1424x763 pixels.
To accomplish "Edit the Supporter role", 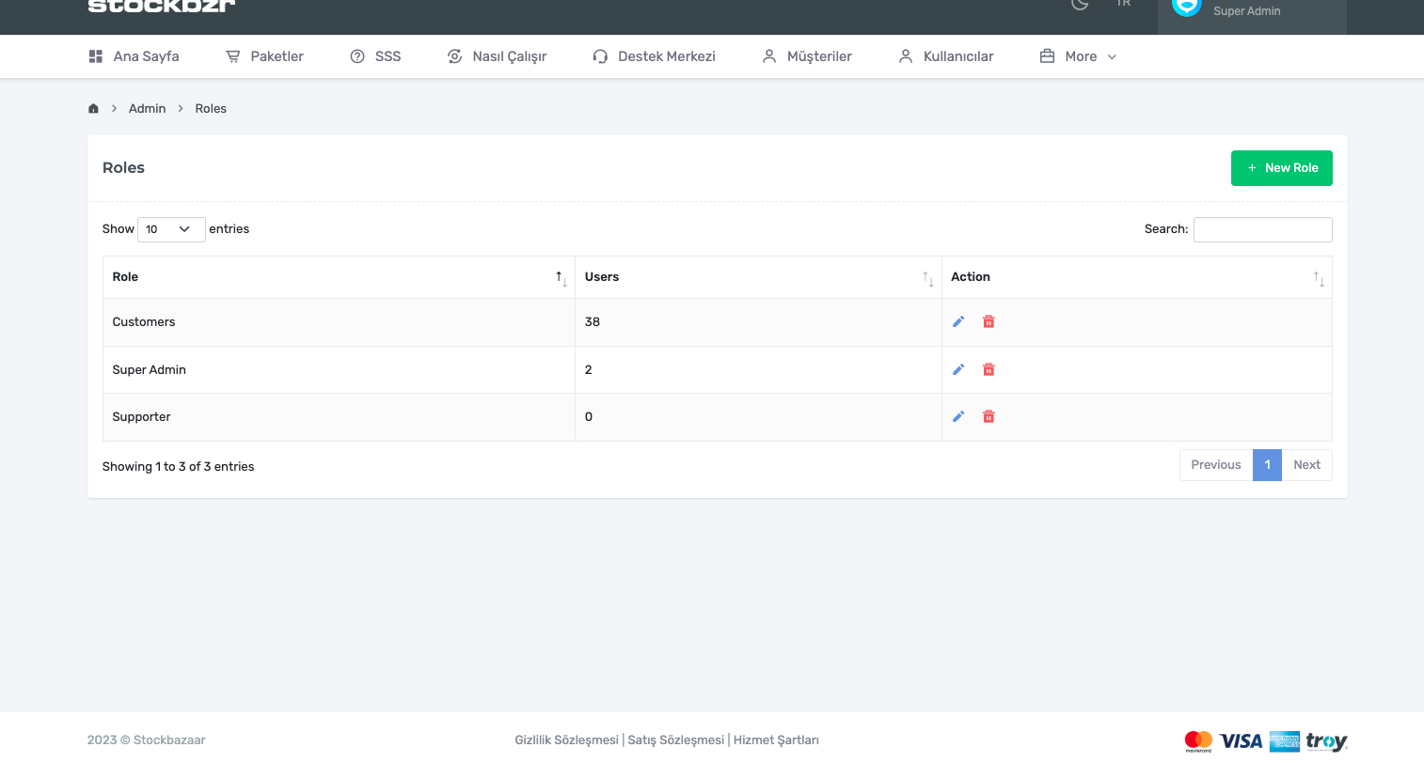I will (958, 416).
